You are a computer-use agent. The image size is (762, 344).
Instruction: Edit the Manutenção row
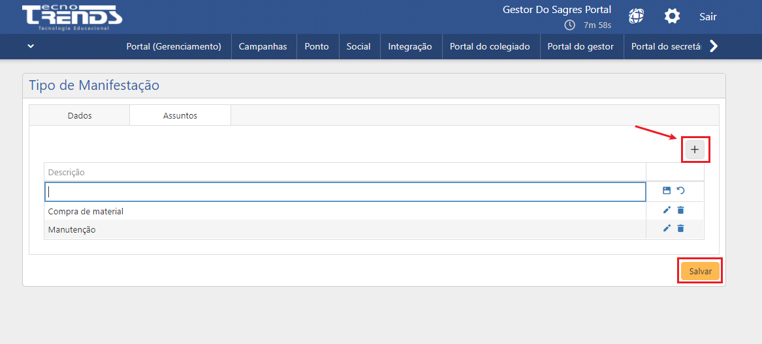pyautogui.click(x=667, y=228)
